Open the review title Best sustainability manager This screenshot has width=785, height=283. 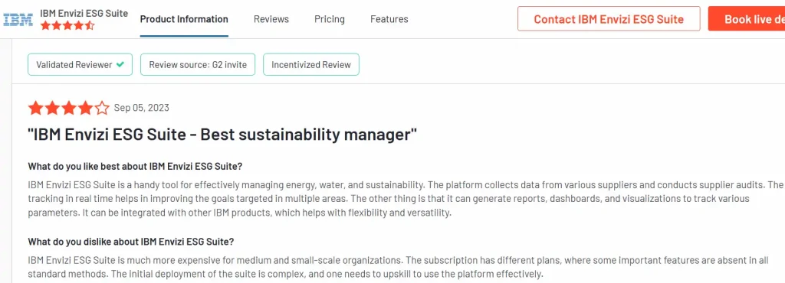point(222,135)
